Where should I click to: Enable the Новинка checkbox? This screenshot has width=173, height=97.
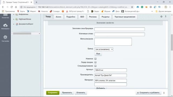[95, 59]
